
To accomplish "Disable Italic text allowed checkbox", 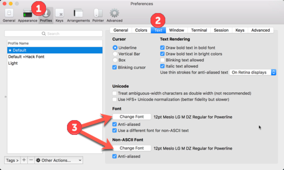I will (162, 66).
